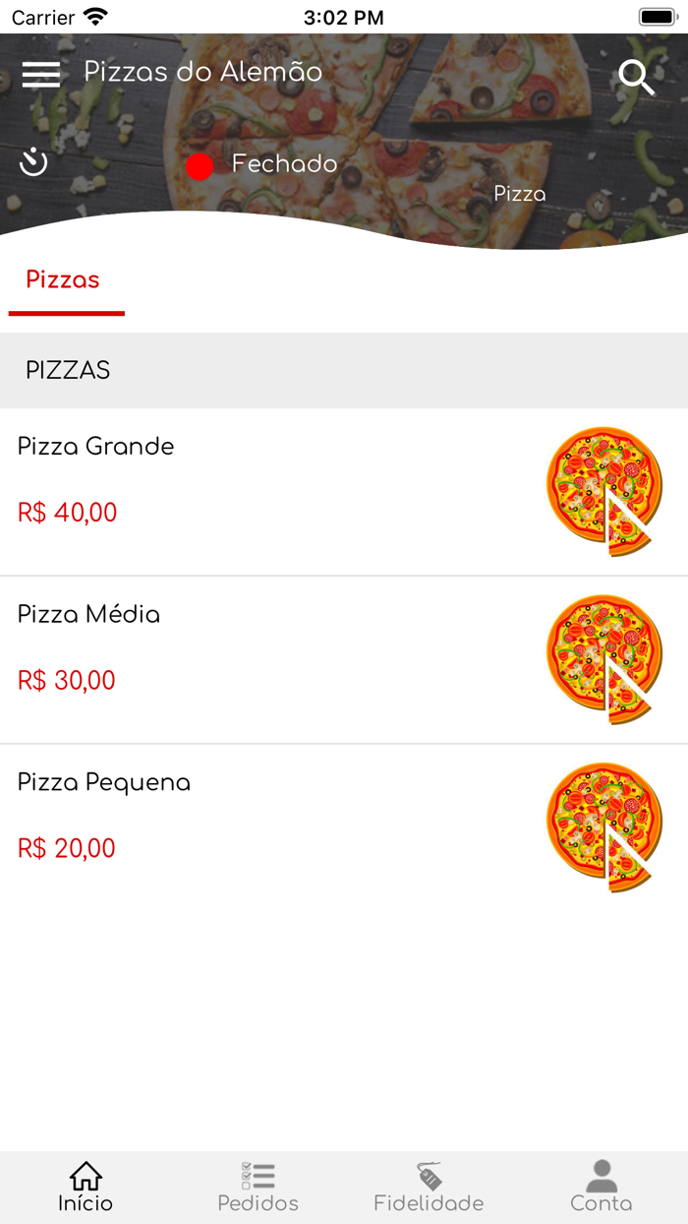Tap the red Fechado status indicator
The height and width of the screenshot is (1224, 688).
[201, 166]
